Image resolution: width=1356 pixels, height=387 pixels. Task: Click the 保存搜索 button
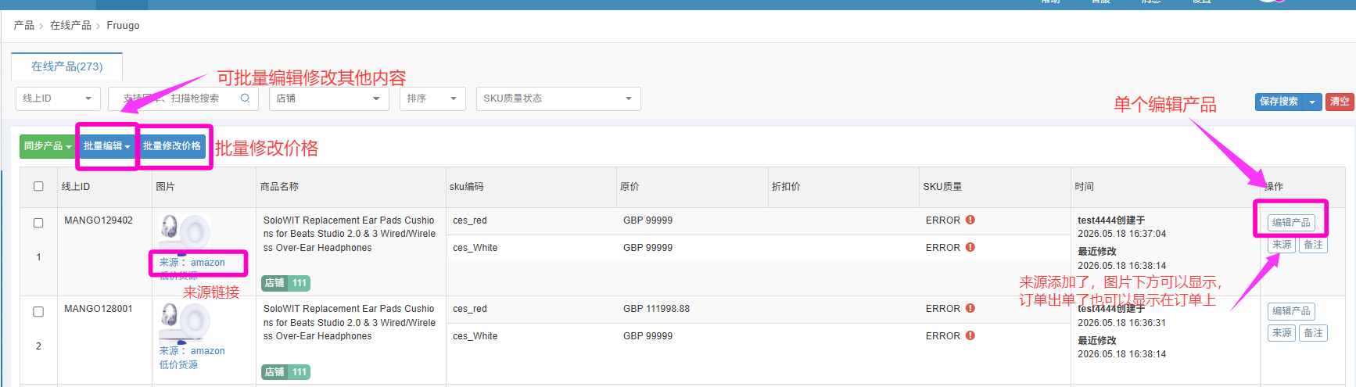click(x=1279, y=102)
